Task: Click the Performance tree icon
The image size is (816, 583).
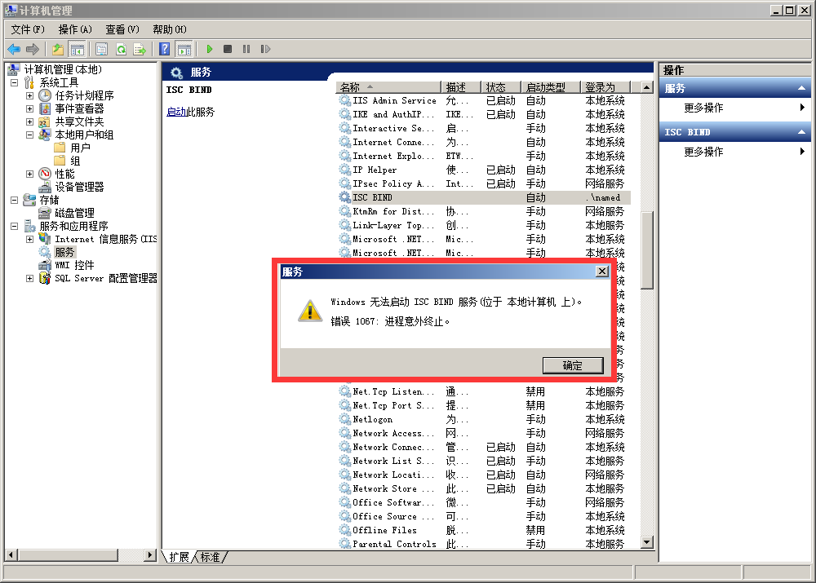Action: coord(45,174)
